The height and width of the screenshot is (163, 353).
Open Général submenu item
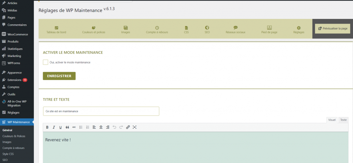pyautogui.click(x=7, y=130)
